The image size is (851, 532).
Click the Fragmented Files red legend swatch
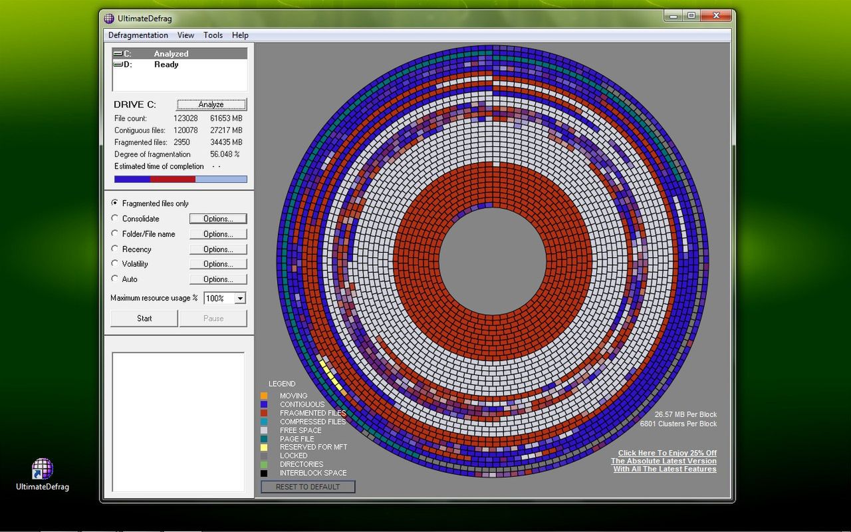point(264,413)
